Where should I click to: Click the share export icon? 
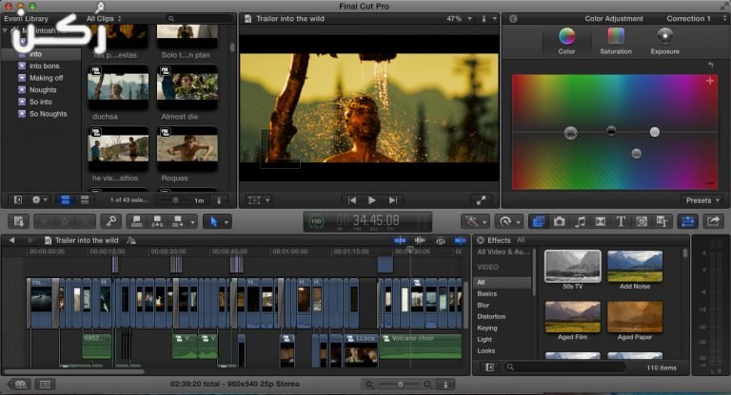(x=713, y=221)
